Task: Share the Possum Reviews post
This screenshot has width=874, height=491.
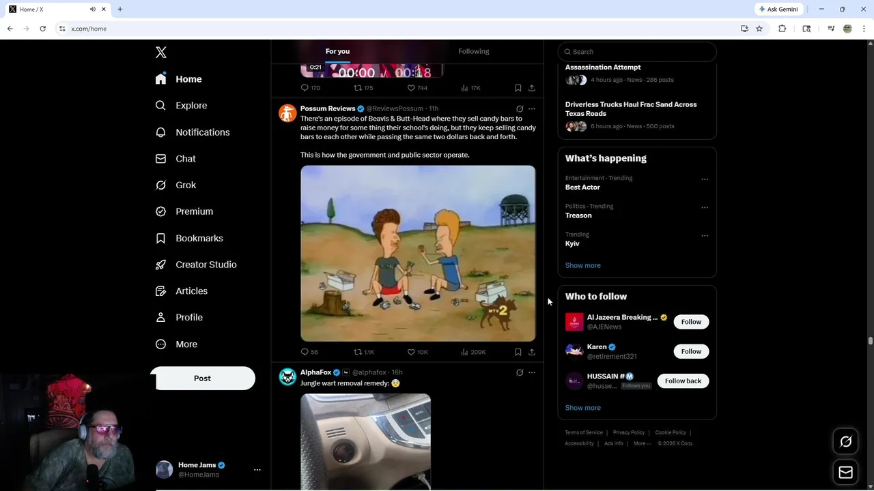Action: 532,352
